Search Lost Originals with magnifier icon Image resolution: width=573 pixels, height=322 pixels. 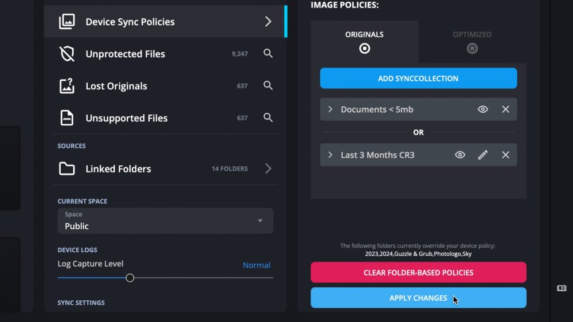pyautogui.click(x=268, y=86)
